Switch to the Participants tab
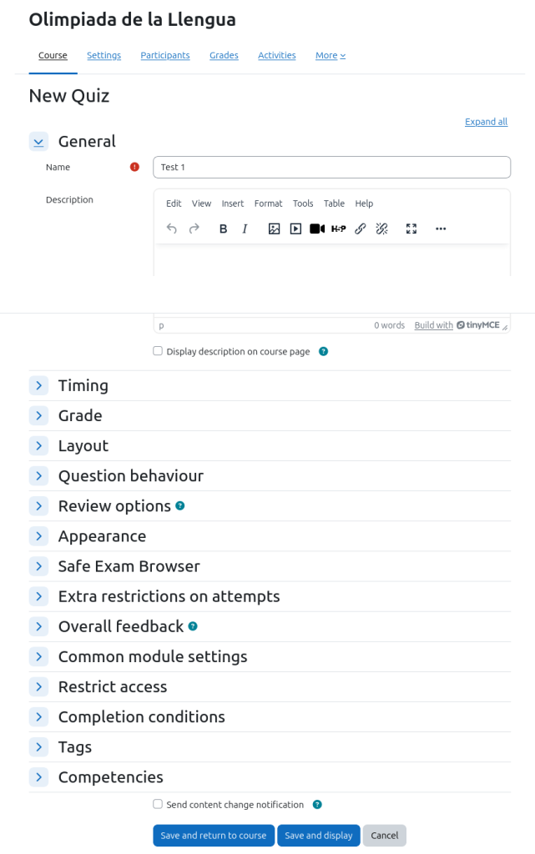Screen dimensions: 535x854 (x=165, y=55)
